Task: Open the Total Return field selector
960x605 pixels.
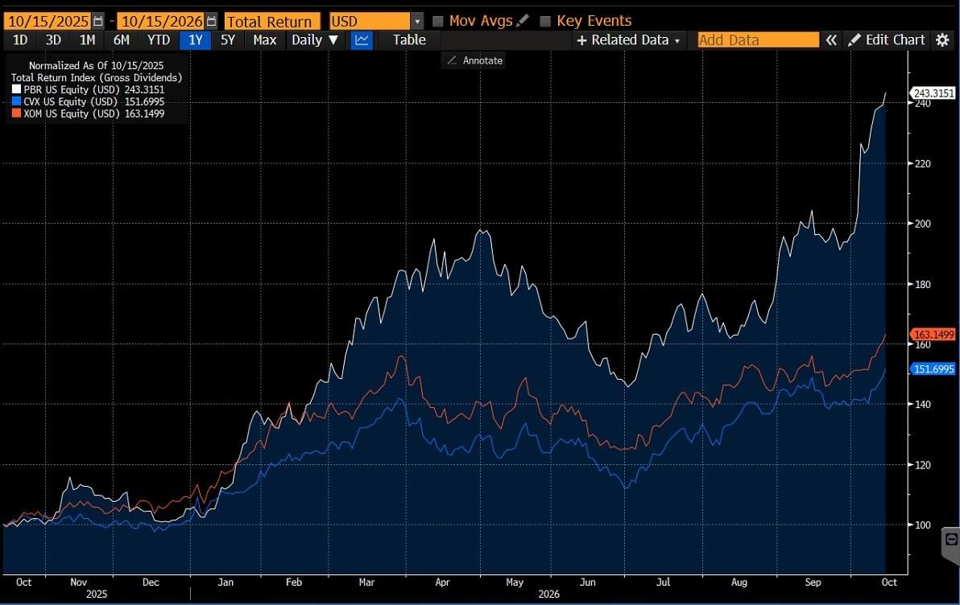Action: [x=272, y=22]
